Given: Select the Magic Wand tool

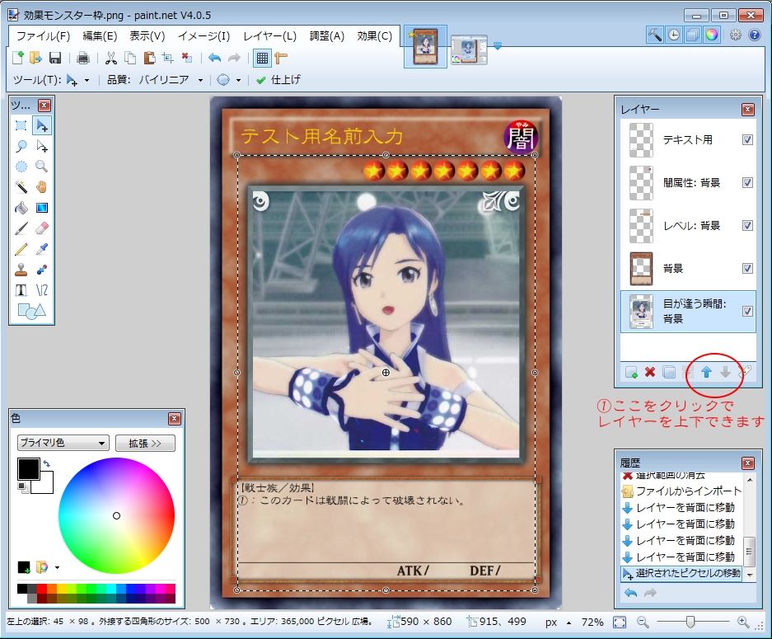Looking at the screenshot, I should click(x=21, y=187).
